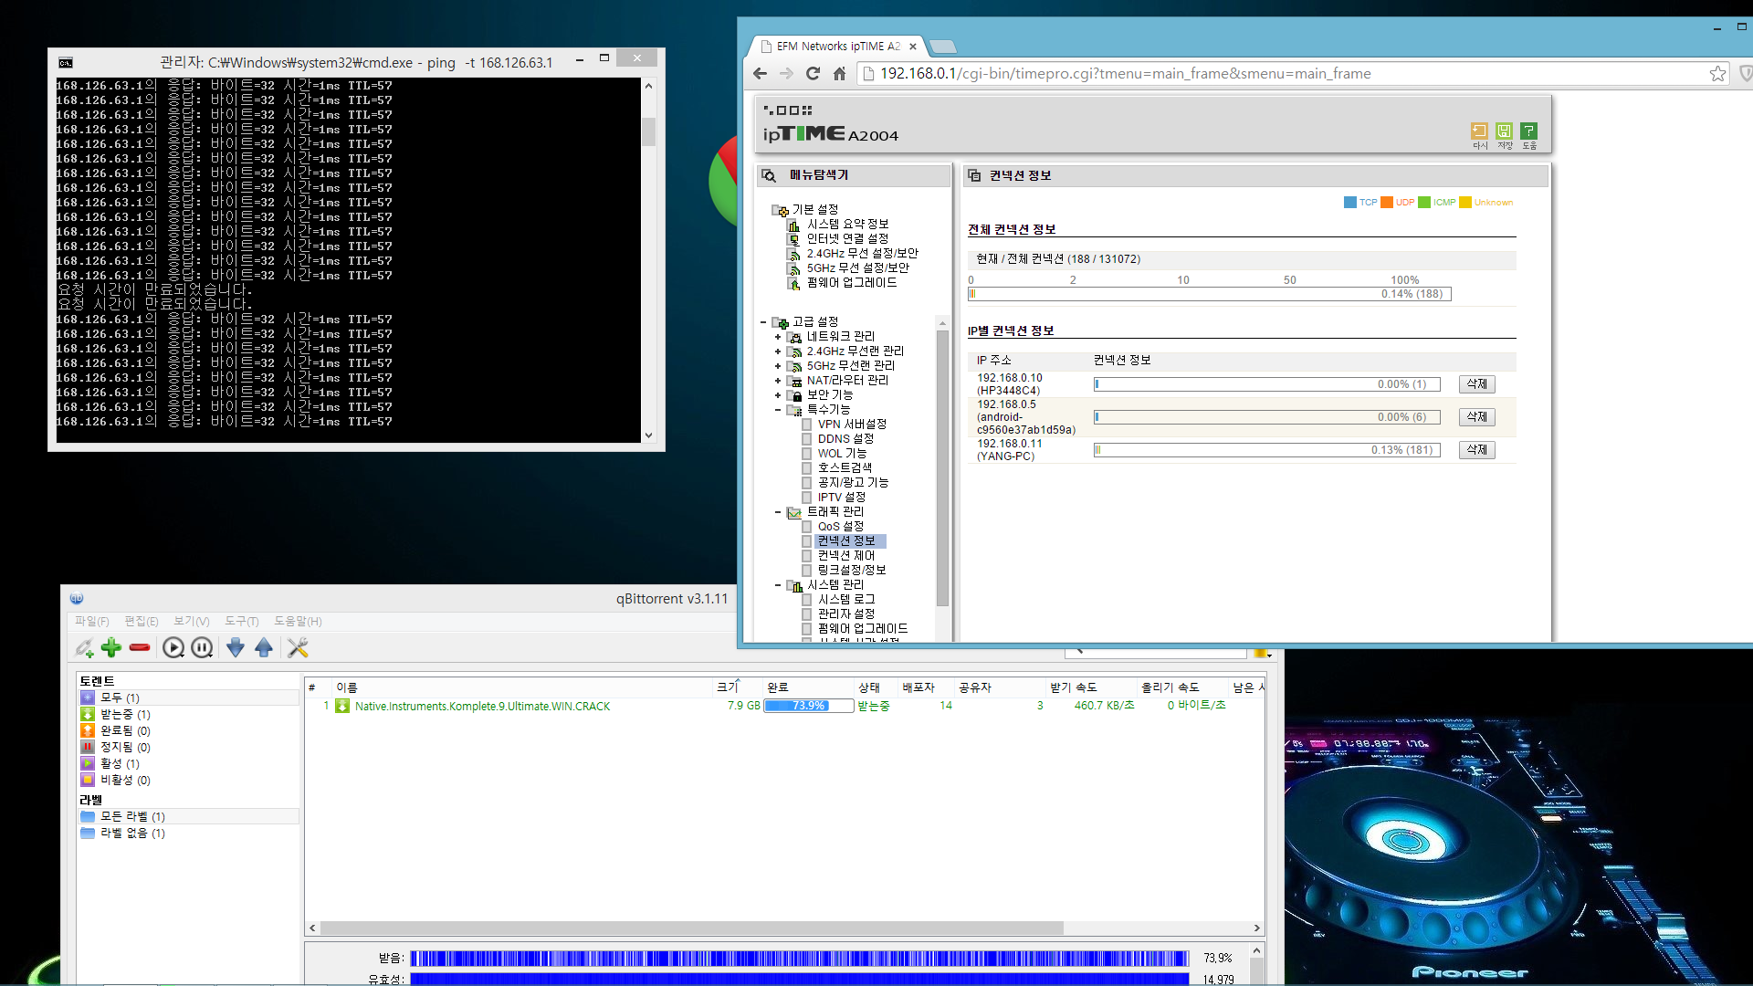Open 파일(F) menu in qBittorrent
The width and height of the screenshot is (1753, 986).
(91, 621)
